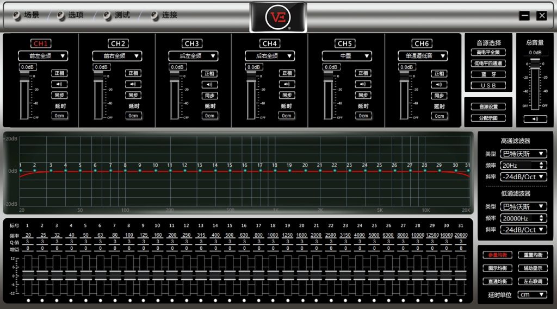This screenshot has height=309, width=557.
Task: Open the 连接 connect menu
Action: click(164, 15)
